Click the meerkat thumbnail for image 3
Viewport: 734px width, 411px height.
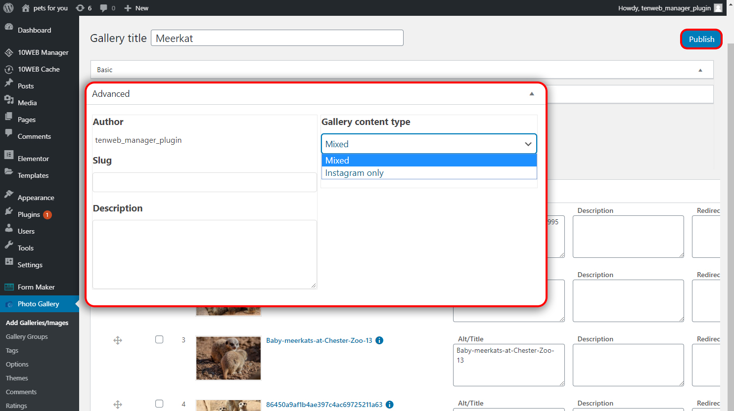[229, 358]
